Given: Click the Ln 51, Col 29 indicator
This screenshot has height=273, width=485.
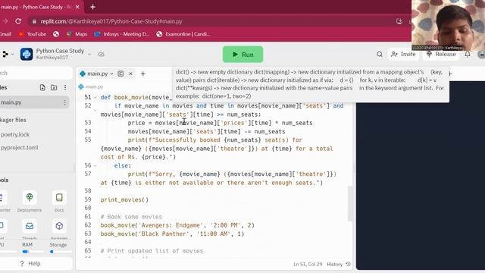Looking at the screenshot, I should point(308,265).
